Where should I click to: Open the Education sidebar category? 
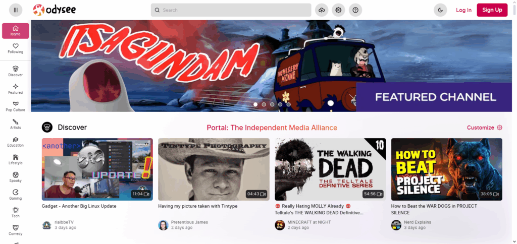(x=15, y=142)
